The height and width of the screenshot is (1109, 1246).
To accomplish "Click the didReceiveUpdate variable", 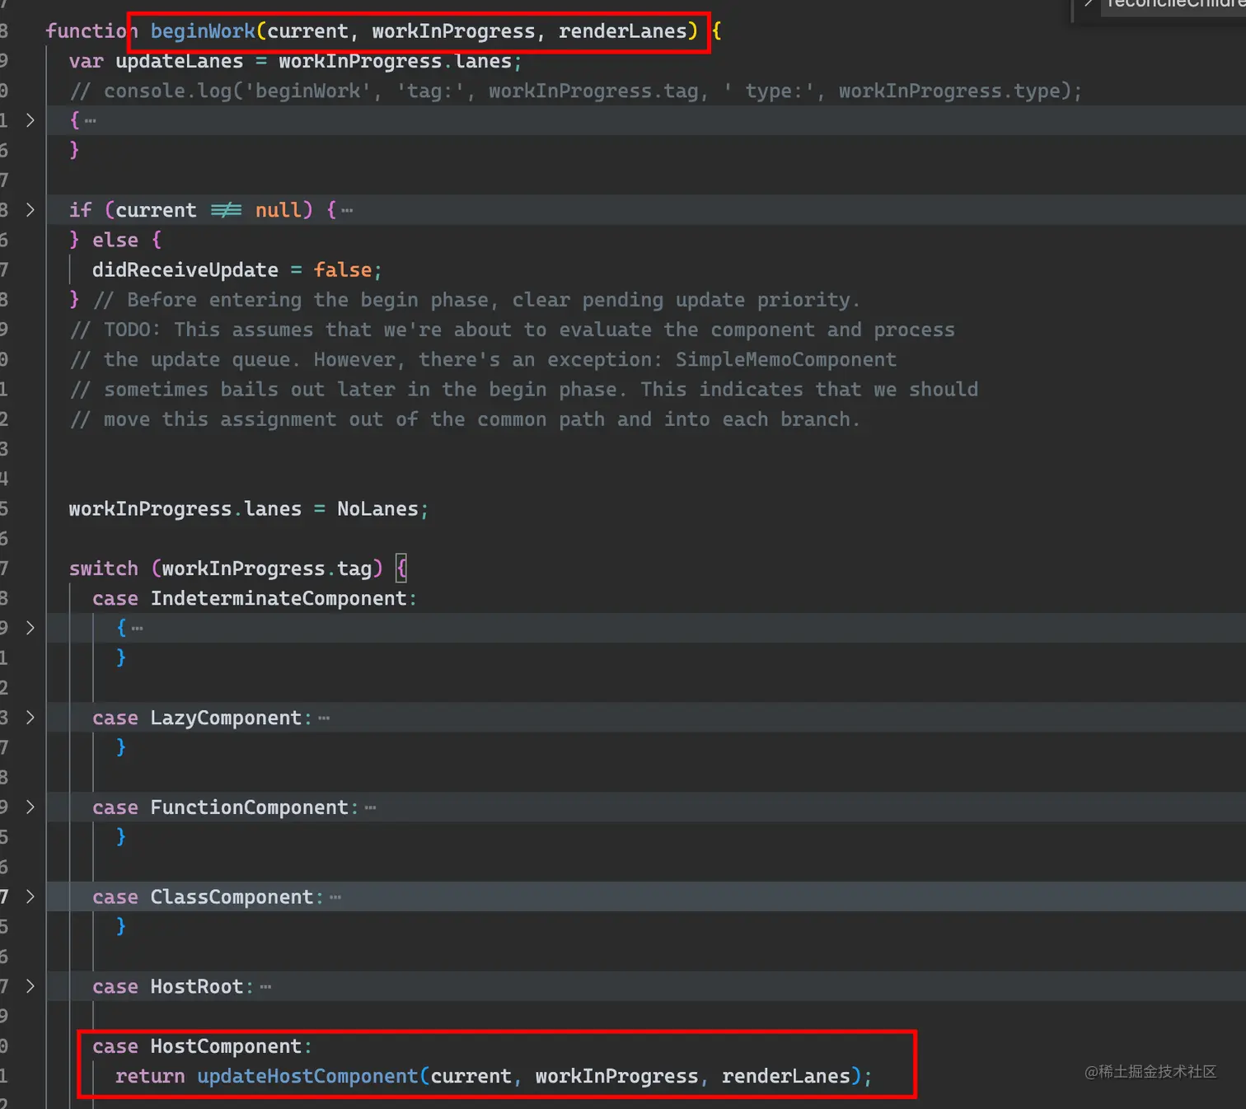I will [x=185, y=270].
